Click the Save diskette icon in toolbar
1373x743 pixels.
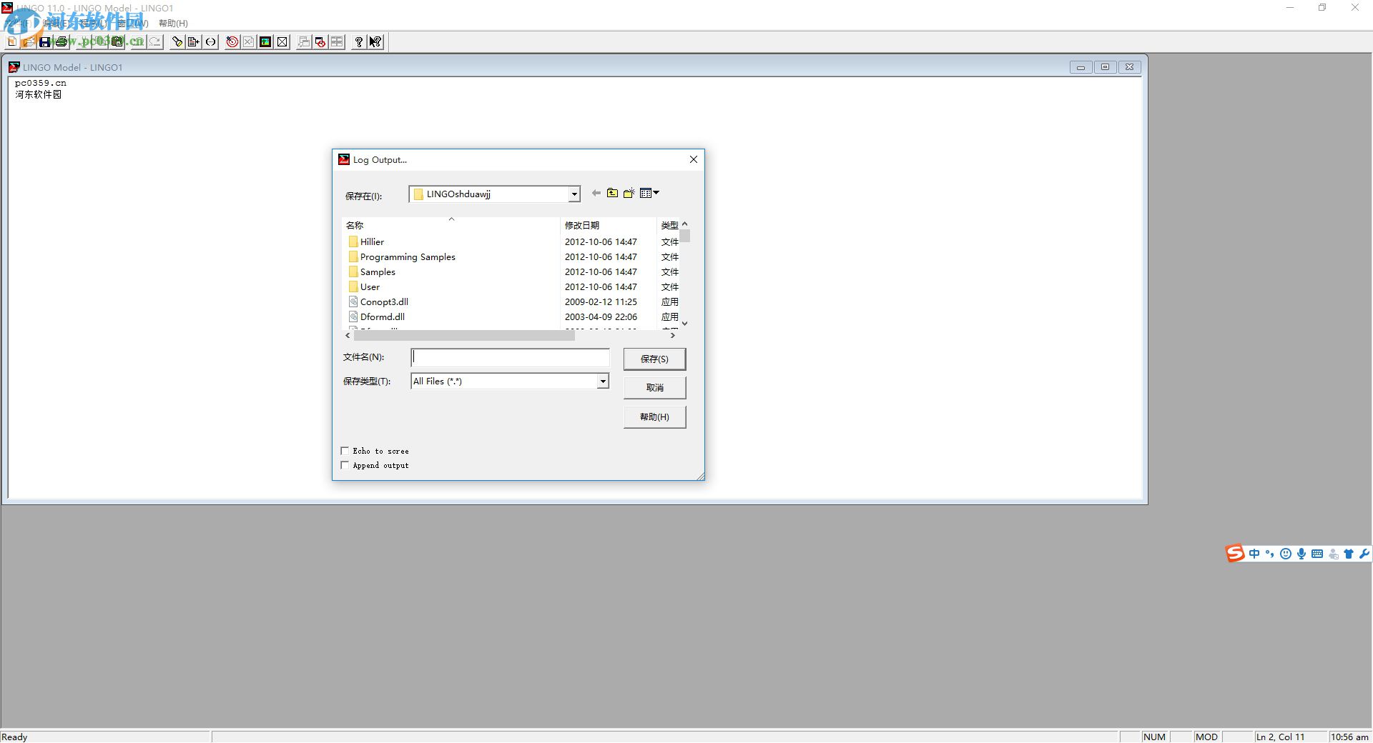tap(45, 42)
